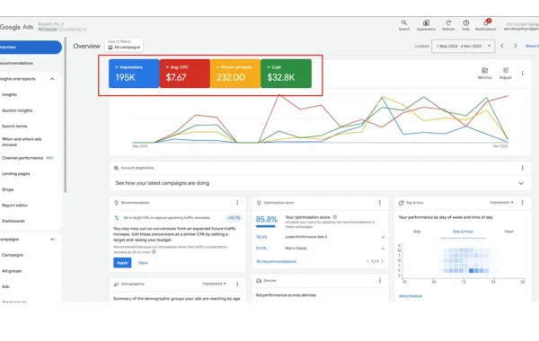
Task: Go to next recommendations page arrow
Action: 383,261
